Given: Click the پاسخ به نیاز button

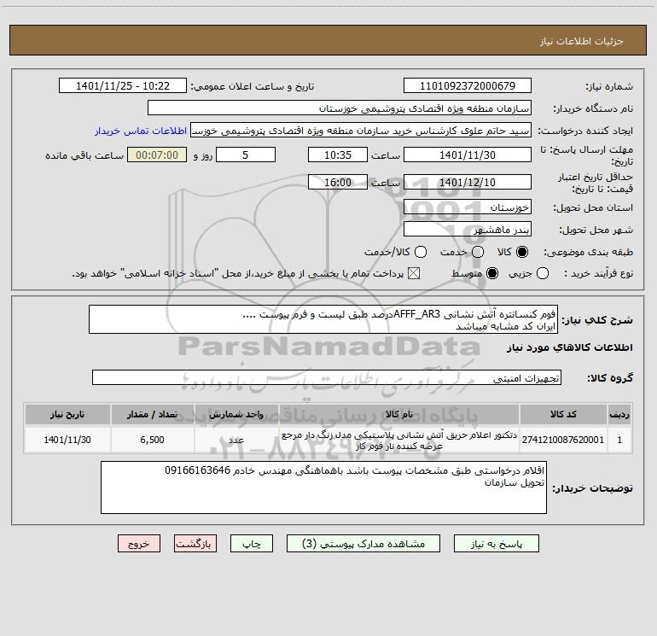Looking at the screenshot, I should 497,544.
